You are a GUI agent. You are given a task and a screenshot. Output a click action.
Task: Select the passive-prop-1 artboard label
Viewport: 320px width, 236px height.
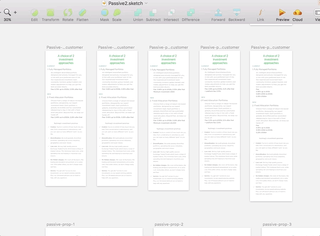tap(60, 224)
